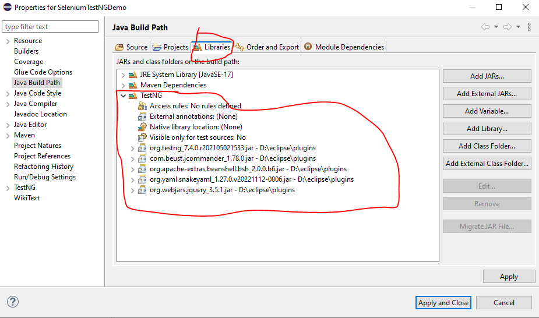Cancel the properties dialog
Viewport: 539px width, 318px height.
click(504, 302)
